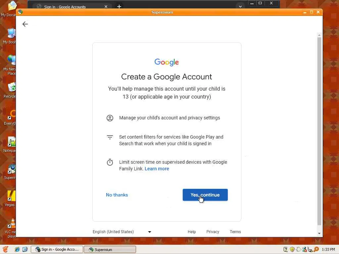This screenshot has width=339, height=254.
Task: Click the 'Create a Google Account' heading
Action: 167,77
